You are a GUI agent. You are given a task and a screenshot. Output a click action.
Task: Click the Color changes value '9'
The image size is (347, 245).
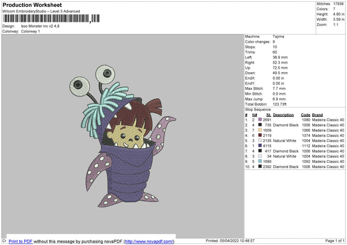[x=274, y=42]
